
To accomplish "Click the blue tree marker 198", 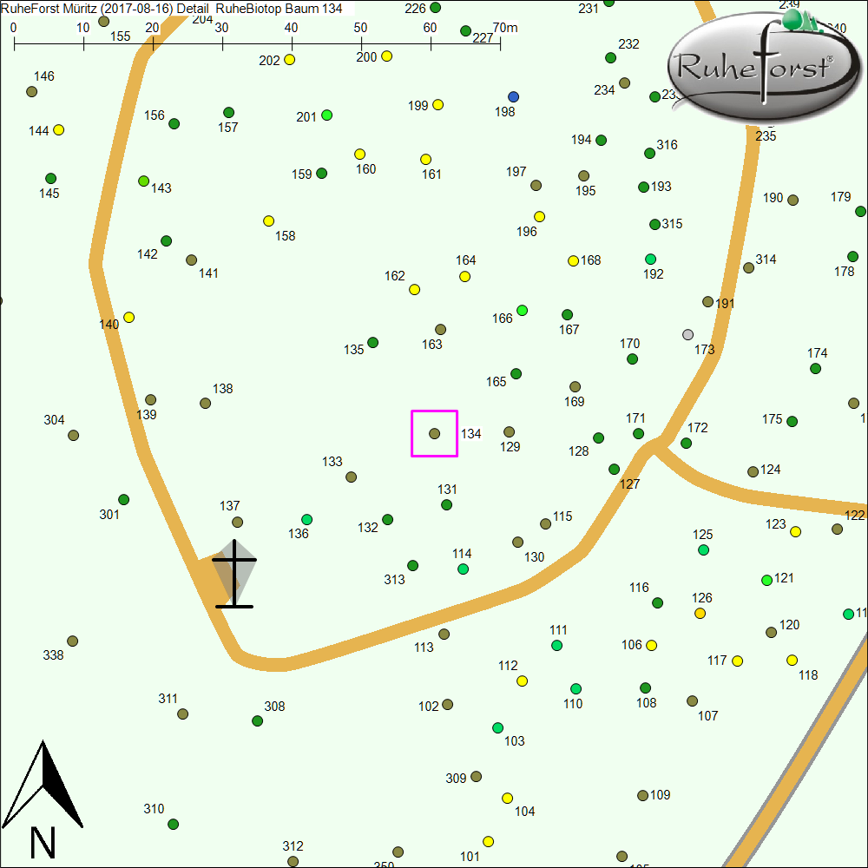I will [x=513, y=96].
